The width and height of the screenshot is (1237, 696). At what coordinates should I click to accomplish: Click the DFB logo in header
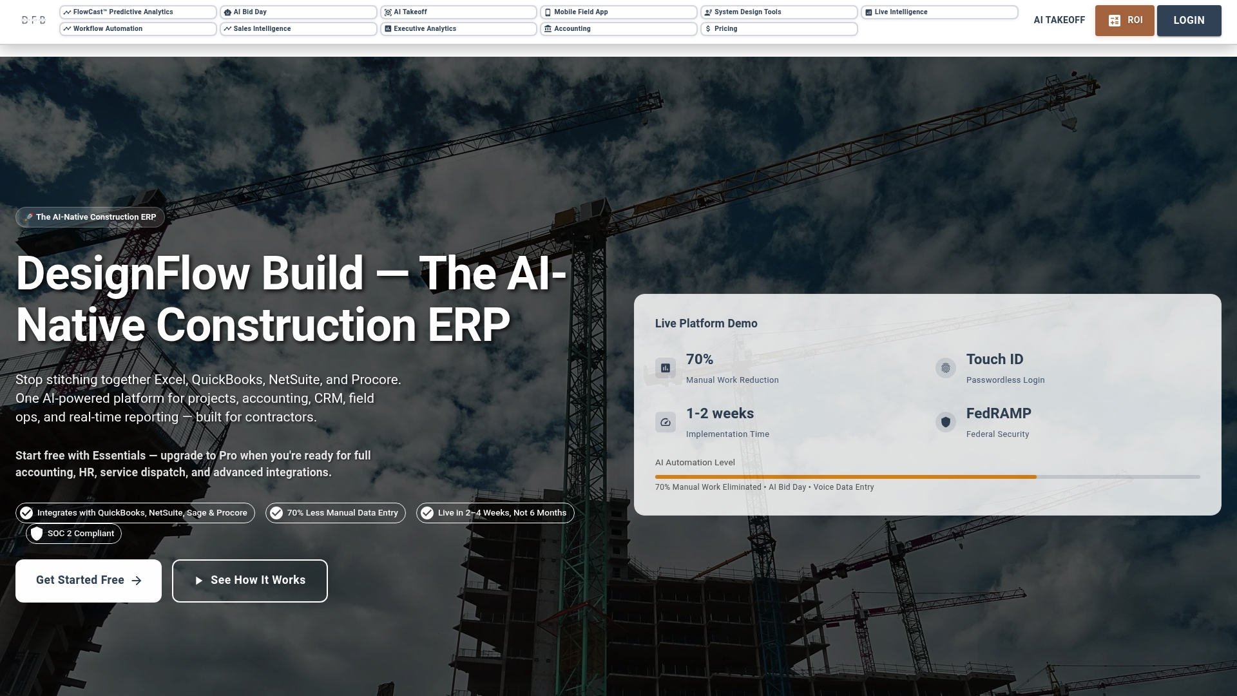point(34,20)
